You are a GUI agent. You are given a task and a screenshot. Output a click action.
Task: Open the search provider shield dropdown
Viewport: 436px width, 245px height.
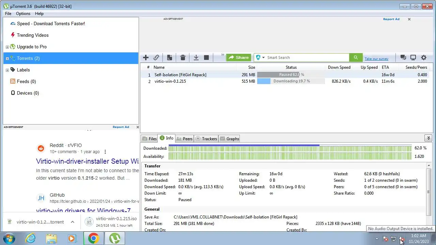(260, 58)
